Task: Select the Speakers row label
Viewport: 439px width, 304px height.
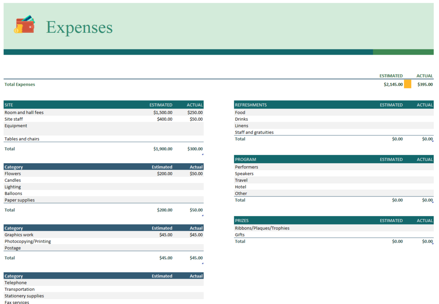Action: [244, 174]
